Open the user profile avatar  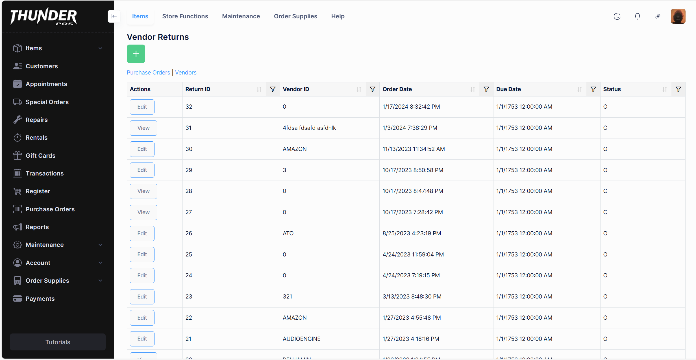[x=678, y=16]
